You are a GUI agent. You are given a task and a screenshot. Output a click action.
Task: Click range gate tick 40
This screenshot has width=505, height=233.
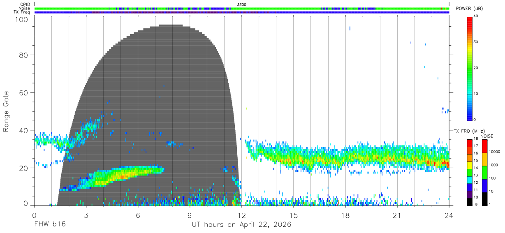click(x=24, y=130)
